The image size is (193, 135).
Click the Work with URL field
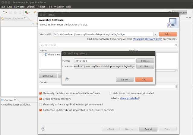click(x=103, y=34)
